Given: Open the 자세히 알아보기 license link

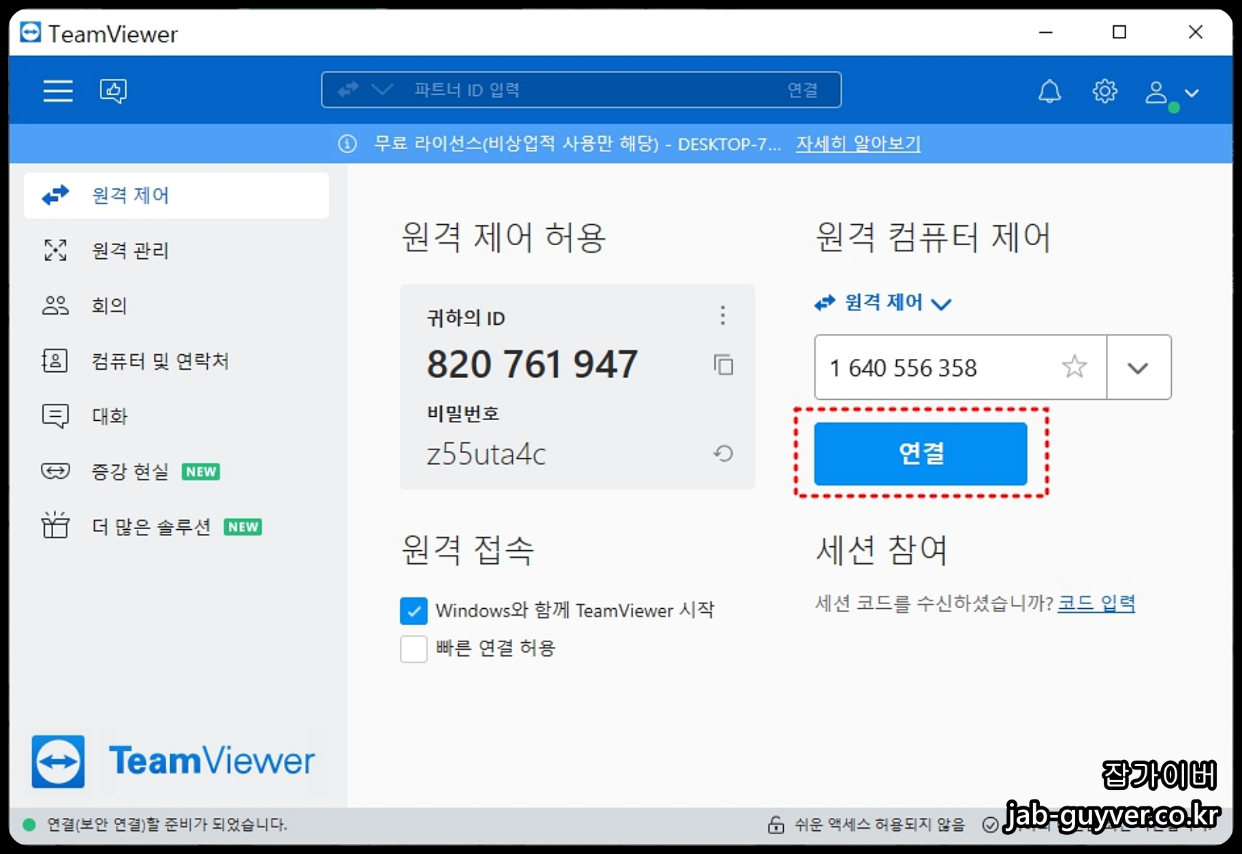Looking at the screenshot, I should (x=857, y=144).
